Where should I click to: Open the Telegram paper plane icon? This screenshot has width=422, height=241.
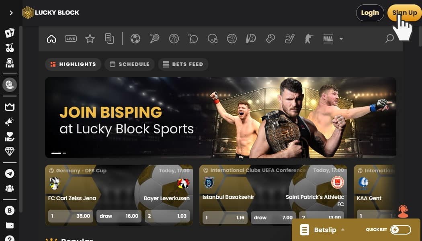pos(10,174)
